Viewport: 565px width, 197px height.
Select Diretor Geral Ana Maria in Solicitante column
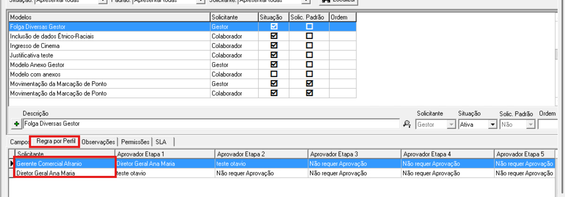tap(46, 173)
